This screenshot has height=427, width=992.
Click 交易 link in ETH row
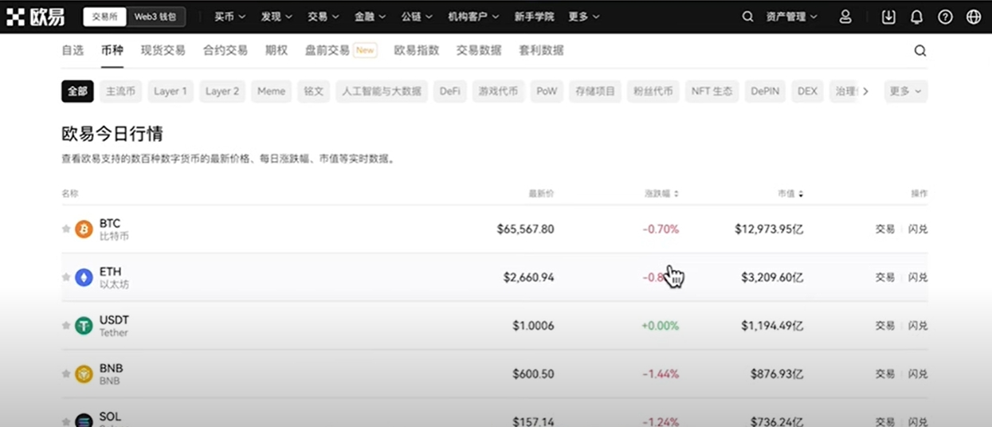tap(885, 277)
